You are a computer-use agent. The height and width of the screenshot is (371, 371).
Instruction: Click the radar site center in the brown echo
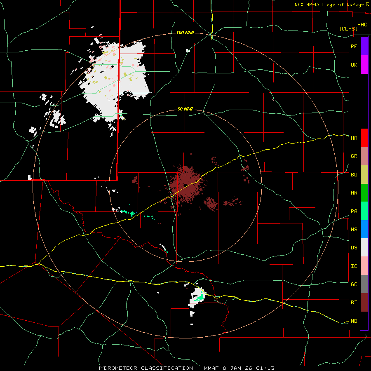coord(186,185)
